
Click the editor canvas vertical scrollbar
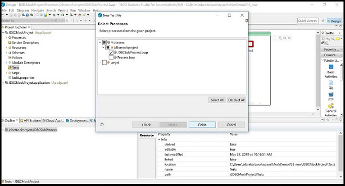tap(318, 70)
